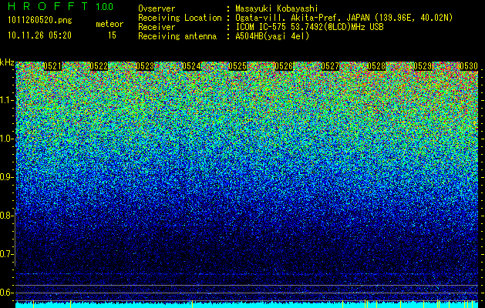Viewport: 485px width, 308px height.
Task: Click the 0529 time marker
Action: coord(423,66)
